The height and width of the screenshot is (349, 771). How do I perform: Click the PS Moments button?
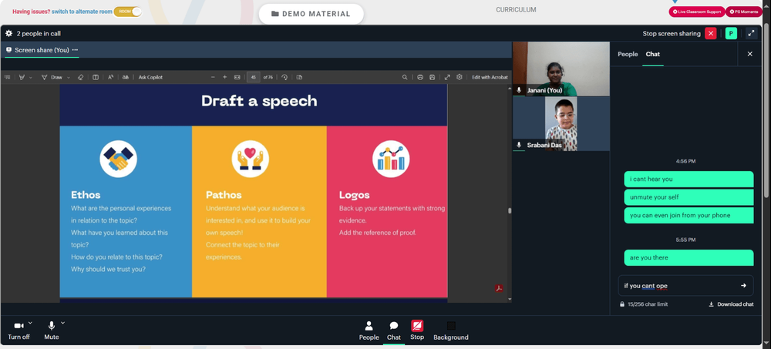(x=744, y=12)
